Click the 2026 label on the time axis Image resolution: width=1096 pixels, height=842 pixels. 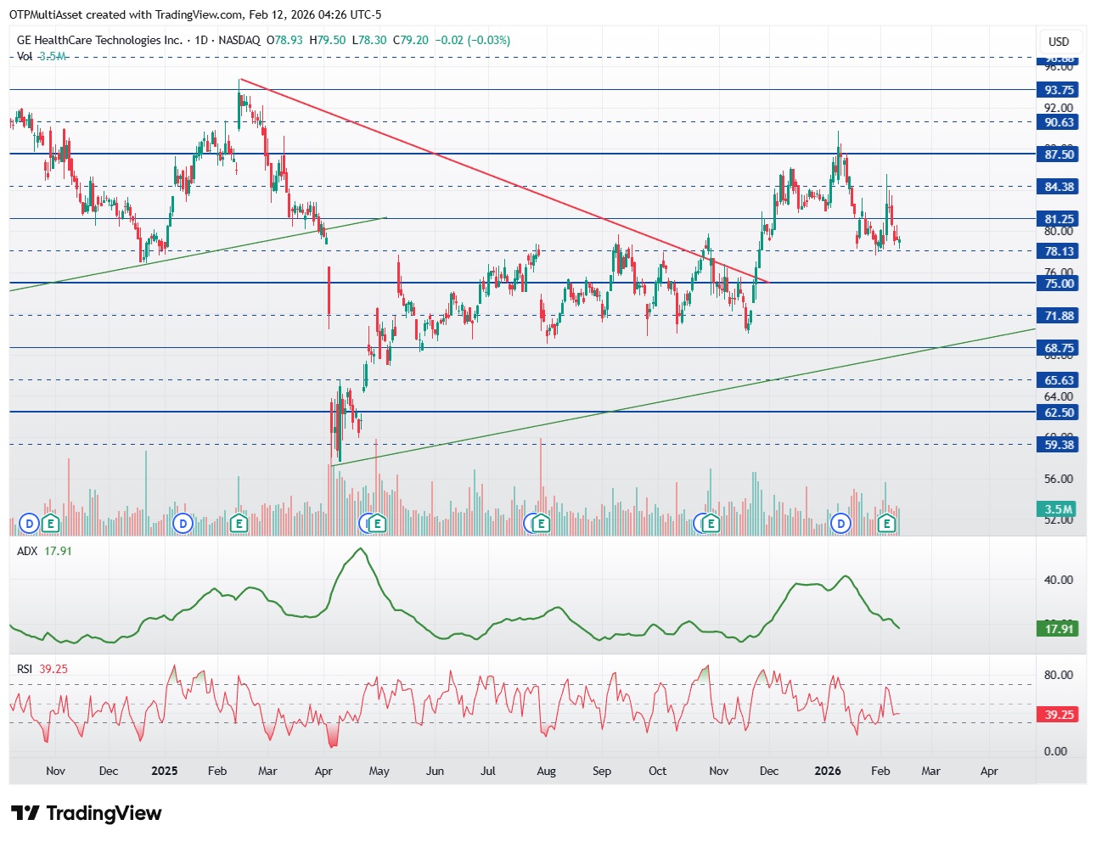coord(828,771)
